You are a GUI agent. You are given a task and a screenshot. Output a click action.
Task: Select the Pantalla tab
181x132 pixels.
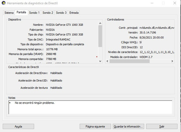pos(21,12)
